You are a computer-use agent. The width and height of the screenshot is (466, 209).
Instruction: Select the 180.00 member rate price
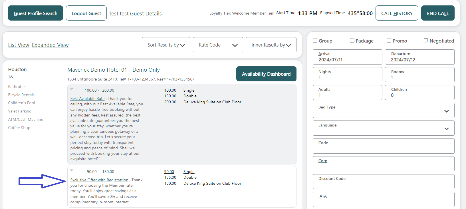click(170, 183)
